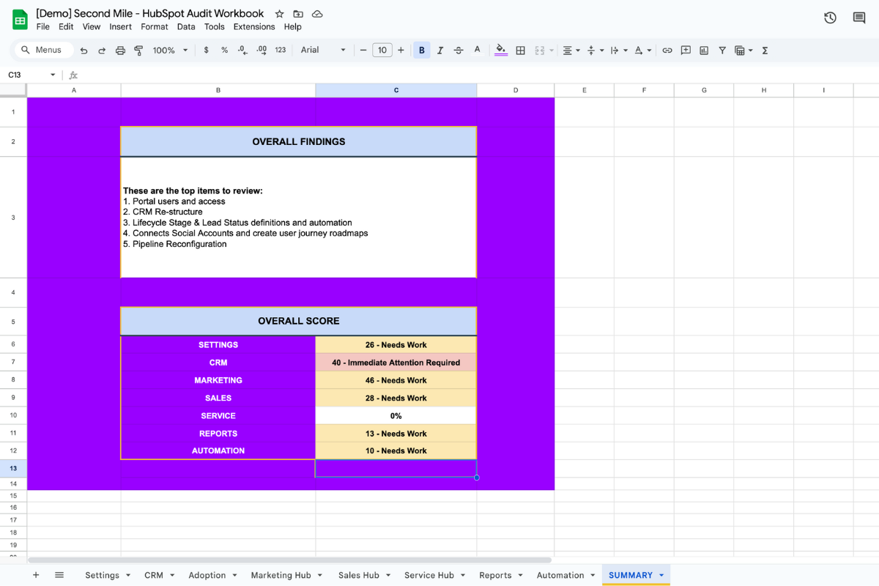The width and height of the screenshot is (879, 586).
Task: Open the Help menu
Action: 292,27
